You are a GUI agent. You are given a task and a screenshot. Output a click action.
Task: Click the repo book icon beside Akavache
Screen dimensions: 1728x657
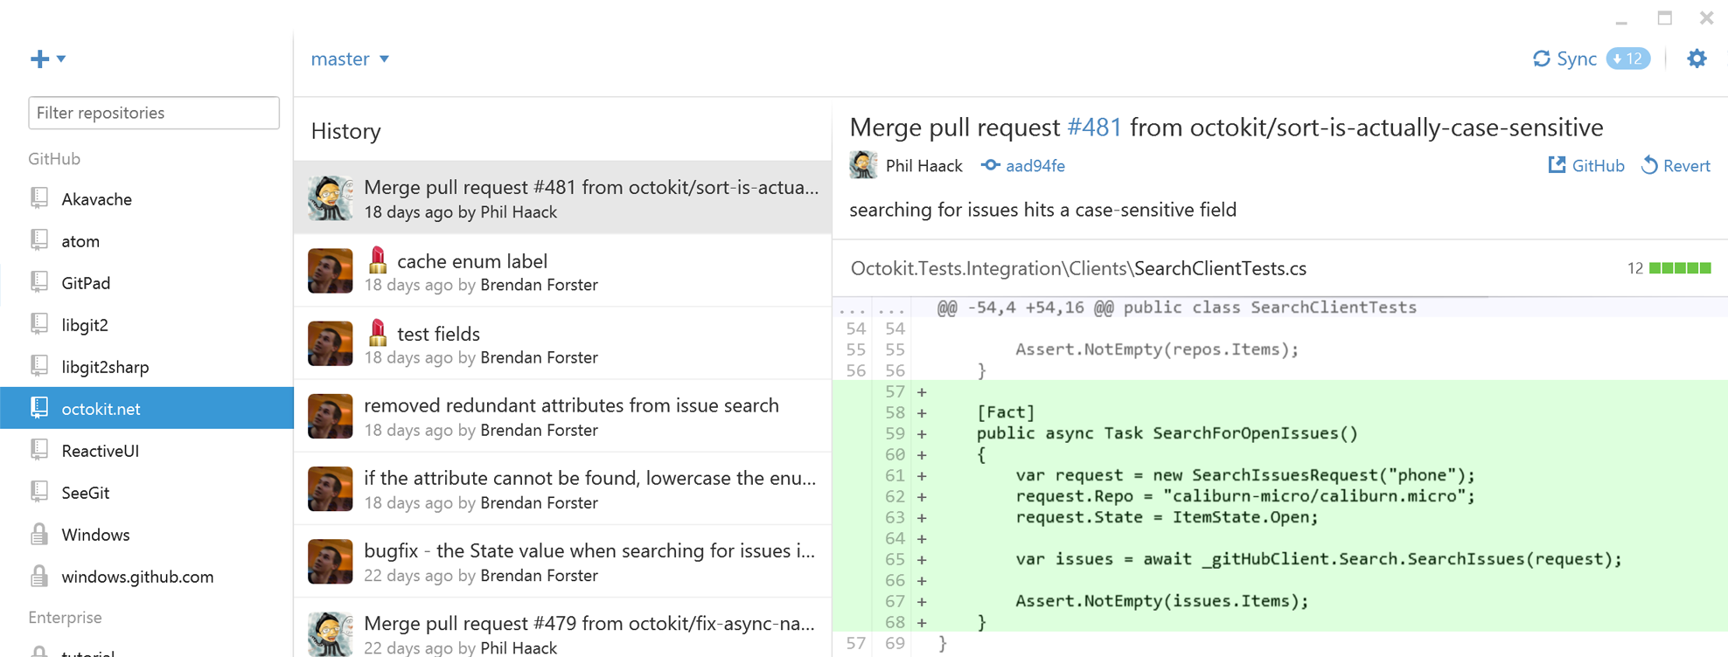[x=39, y=199]
